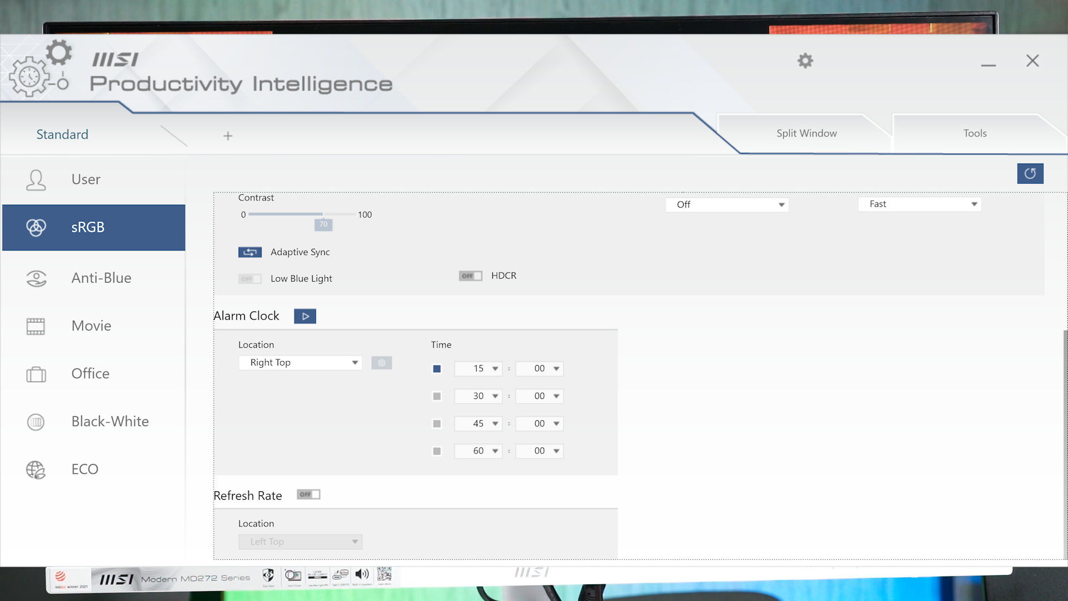
Task: Choose the Black-White mode
Action: [x=93, y=421]
